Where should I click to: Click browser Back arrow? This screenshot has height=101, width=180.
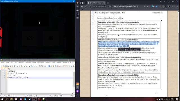(x=82, y=6)
